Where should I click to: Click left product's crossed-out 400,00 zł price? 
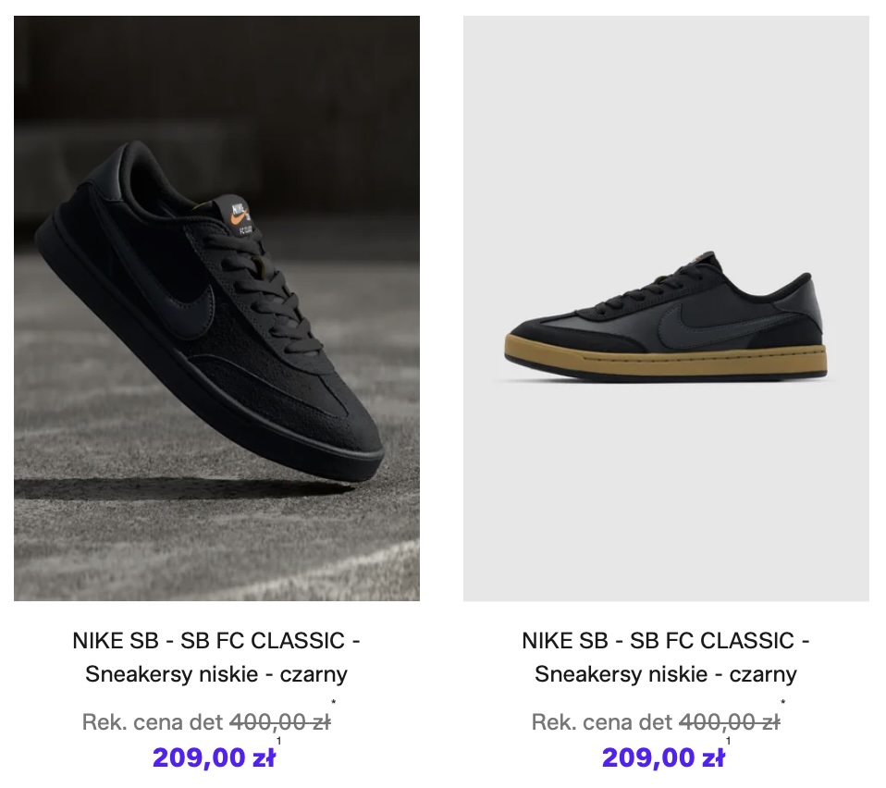[279, 722]
